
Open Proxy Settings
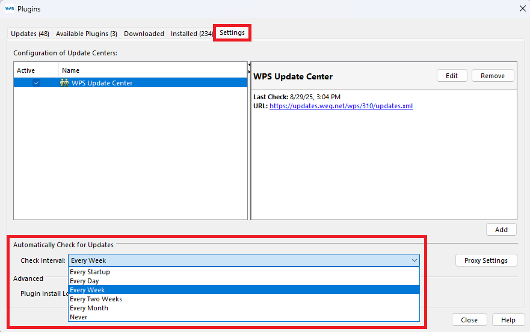coord(486,260)
